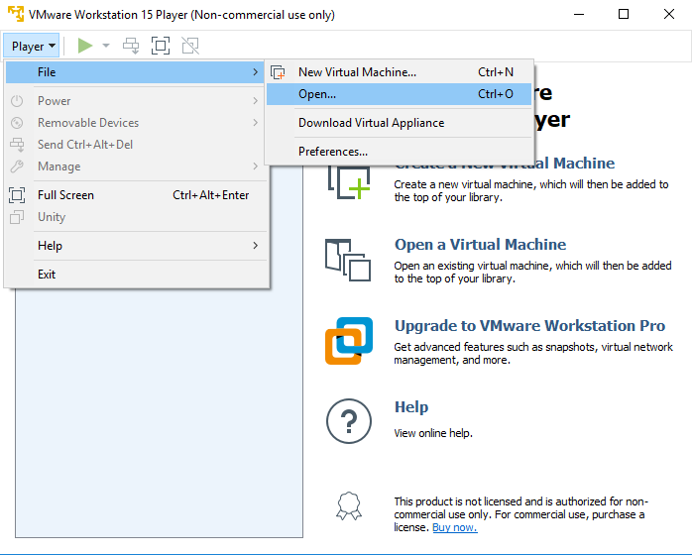Image resolution: width=692 pixels, height=555 pixels.
Task: Choose Exit from Player menu
Action: coord(136,275)
